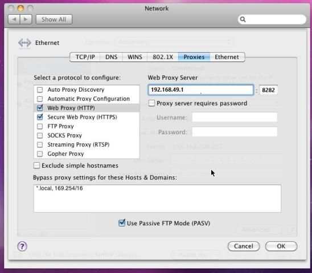Open help with the question mark button
The image size is (312, 273).
22,246
